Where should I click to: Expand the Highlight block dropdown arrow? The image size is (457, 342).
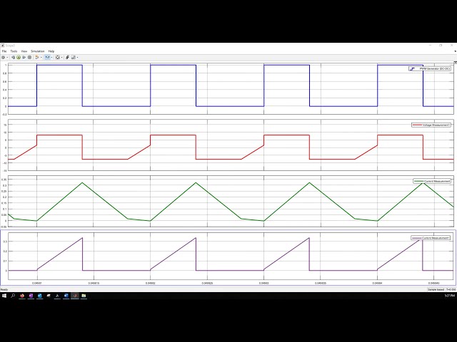[x=41, y=57]
